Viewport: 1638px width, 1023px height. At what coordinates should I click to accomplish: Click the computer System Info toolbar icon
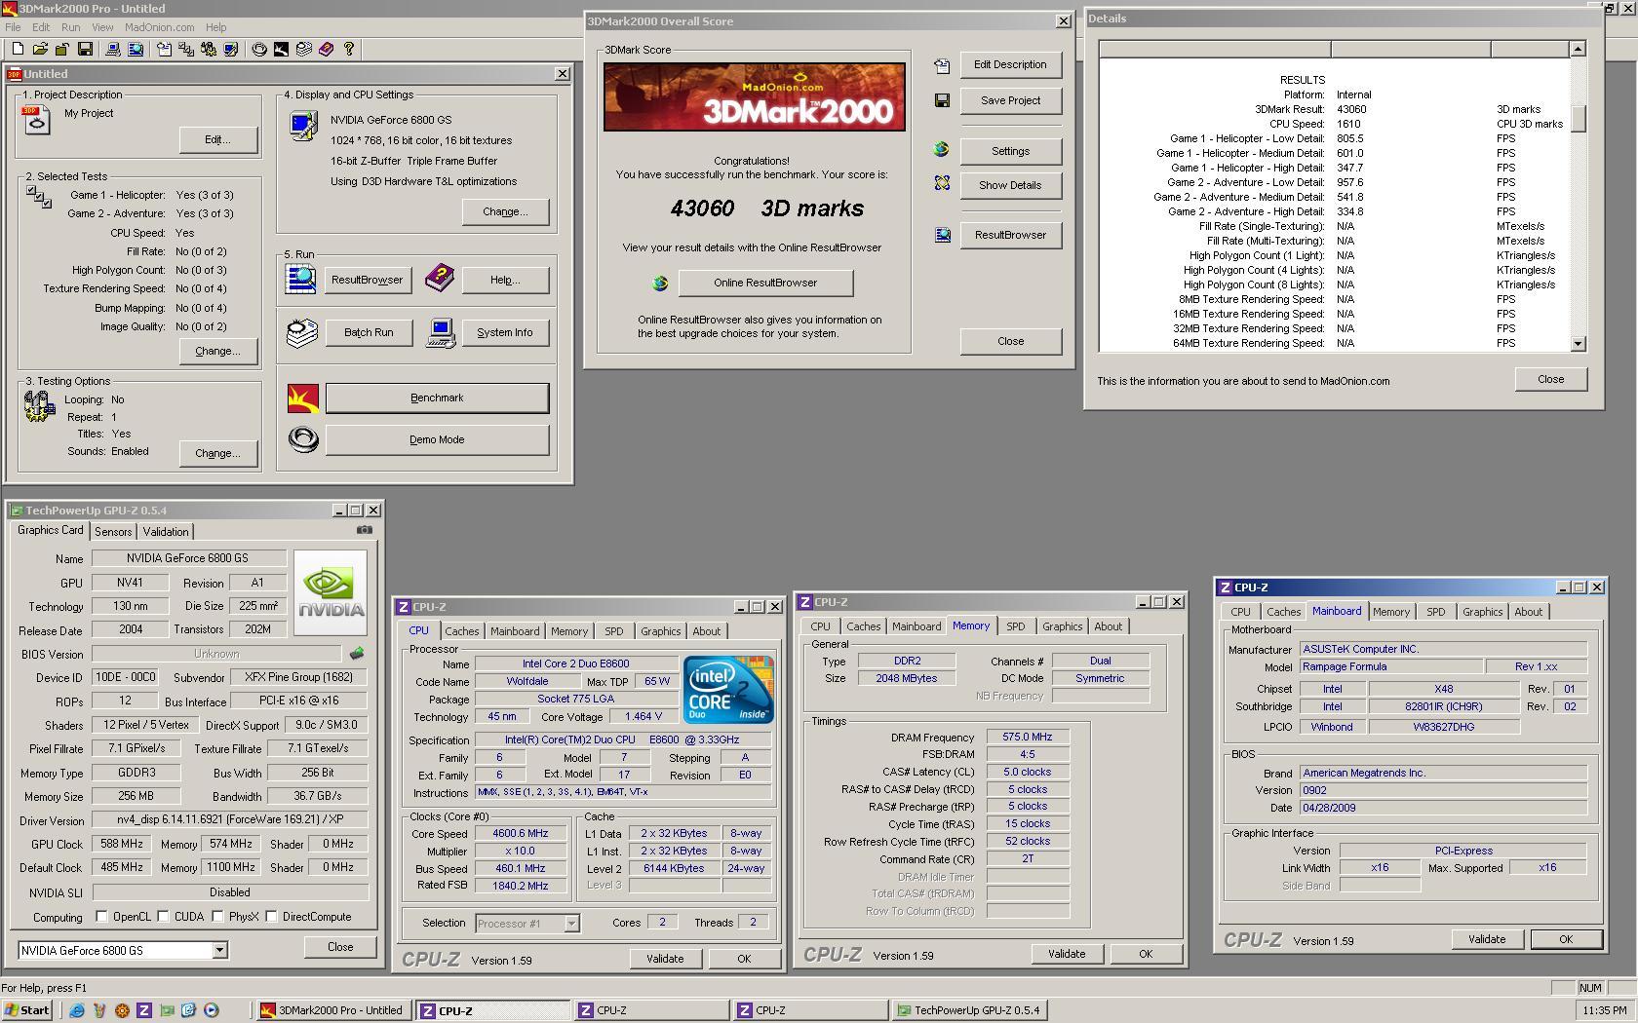tap(113, 49)
